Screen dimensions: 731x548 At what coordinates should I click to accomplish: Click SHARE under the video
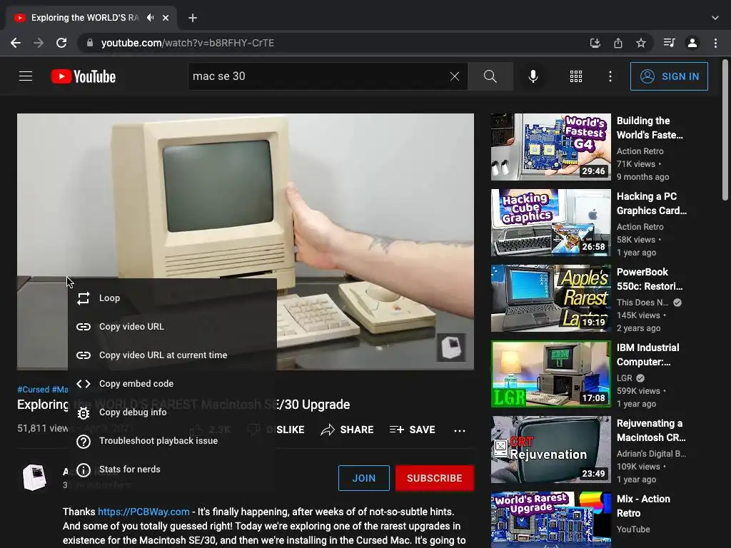click(x=348, y=430)
